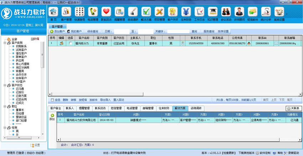
Task: Click 删除 under the customer table
Action: [66, 100]
